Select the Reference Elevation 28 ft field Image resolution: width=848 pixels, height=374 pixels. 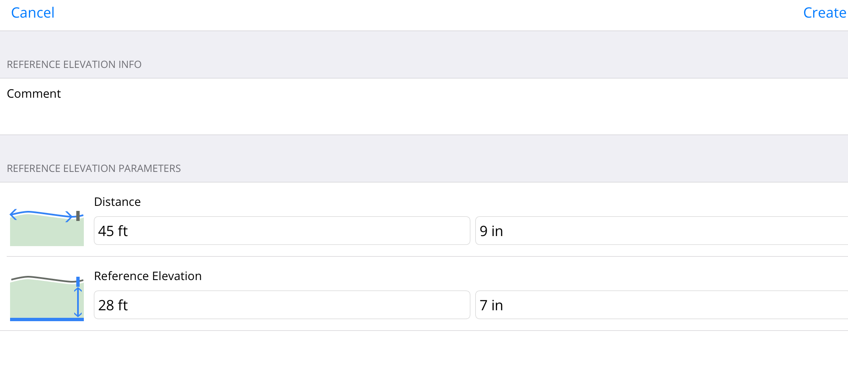pos(282,305)
